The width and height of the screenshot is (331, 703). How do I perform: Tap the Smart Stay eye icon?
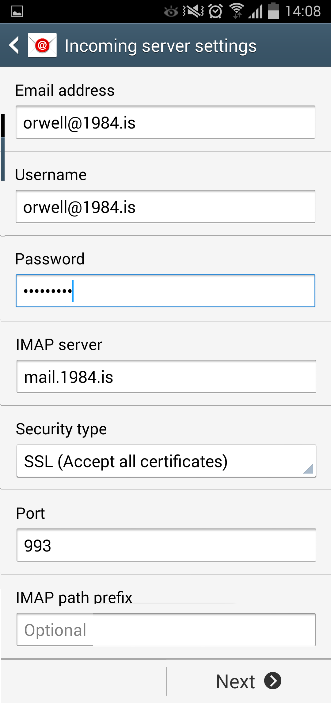[x=171, y=12]
